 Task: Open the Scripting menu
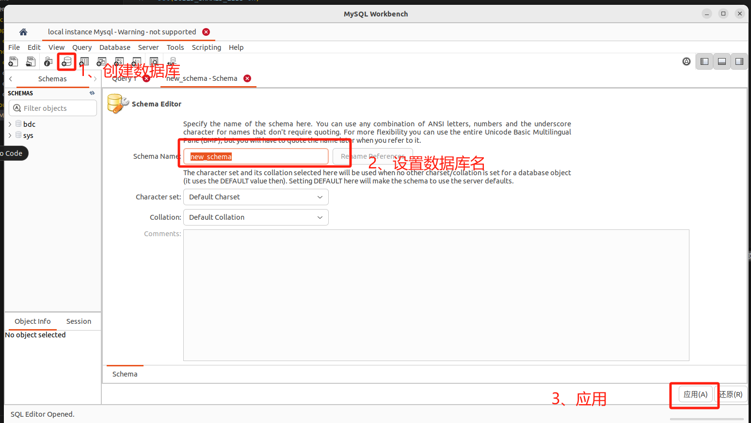point(207,47)
